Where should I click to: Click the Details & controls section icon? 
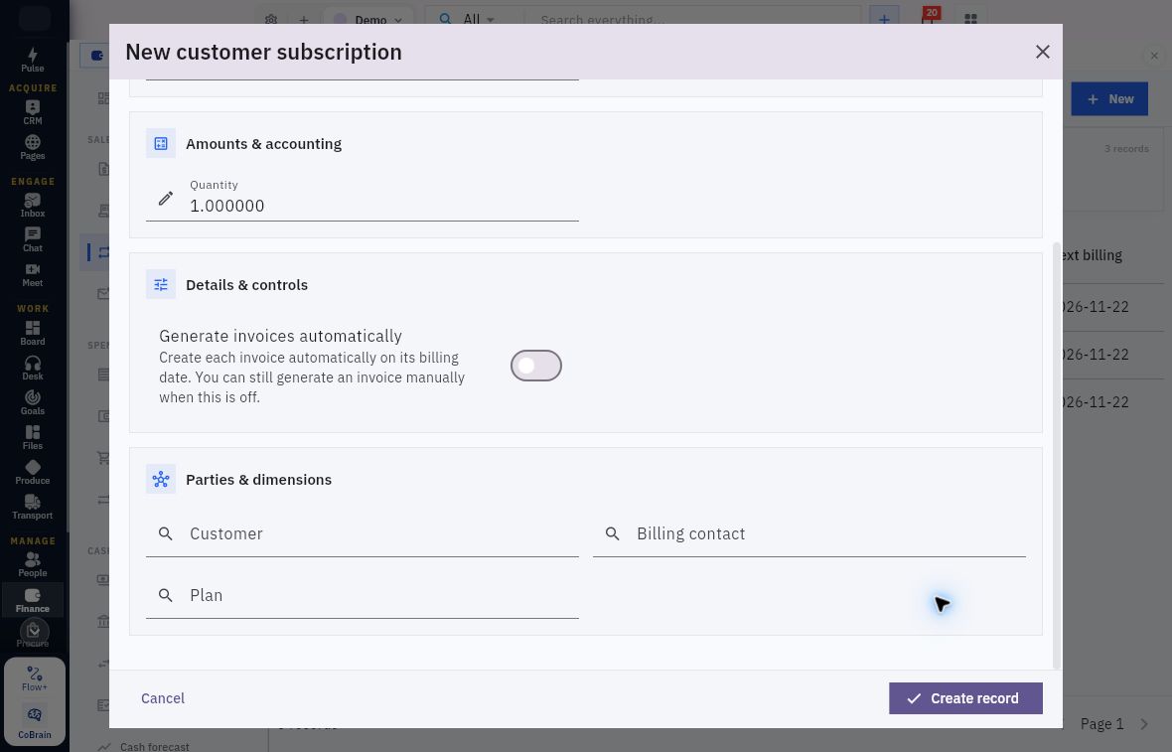point(161,284)
